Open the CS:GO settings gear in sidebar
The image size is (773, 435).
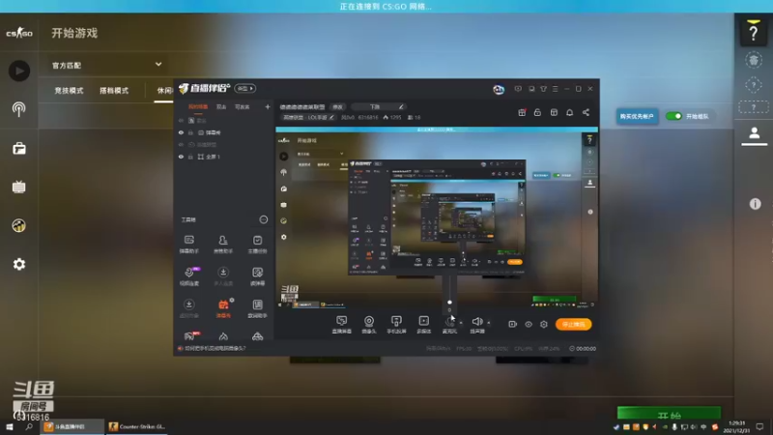pos(19,264)
